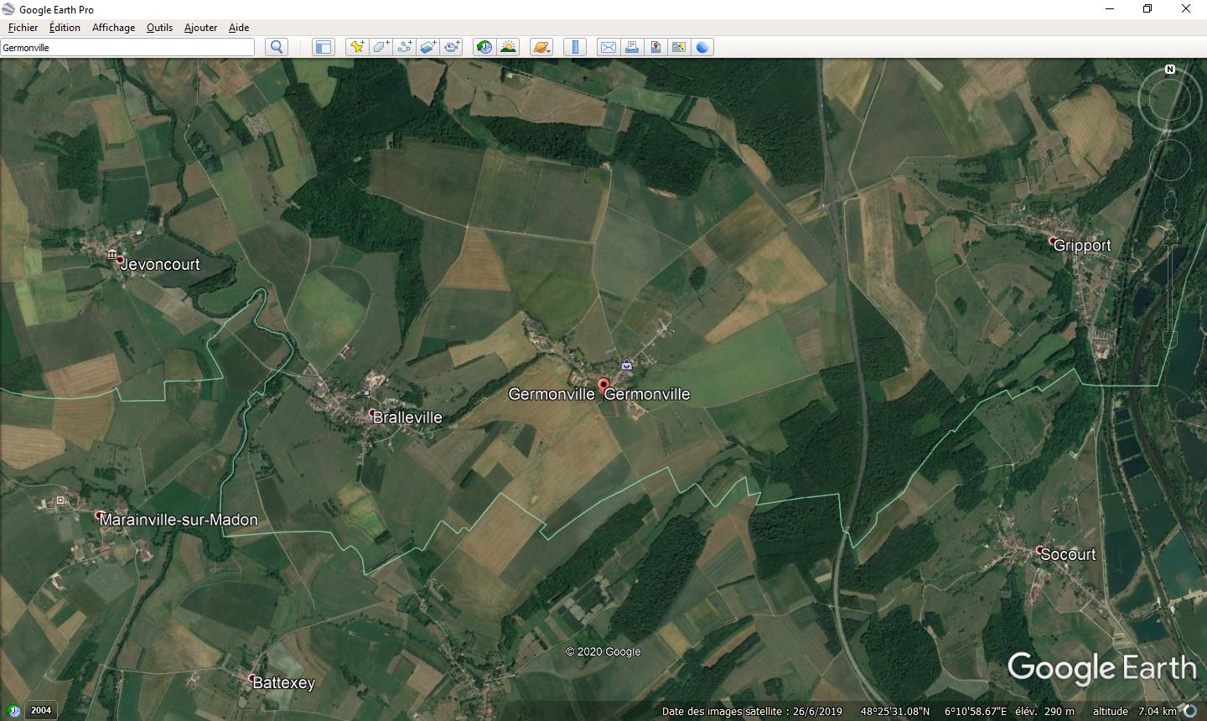This screenshot has width=1207, height=721.
Task: Click the small square icon near Marainville-sur-Madon
Action: [60, 501]
